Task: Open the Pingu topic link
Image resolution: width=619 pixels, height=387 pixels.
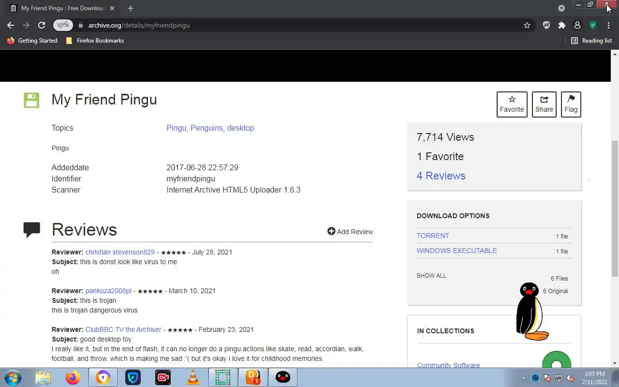Action: click(176, 128)
